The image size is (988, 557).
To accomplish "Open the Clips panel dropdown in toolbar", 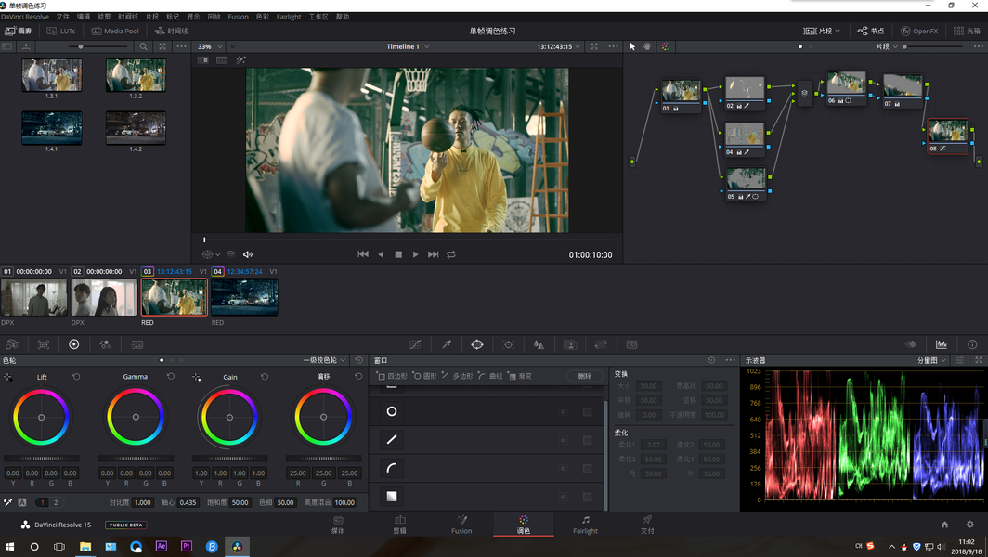I will pos(823,31).
